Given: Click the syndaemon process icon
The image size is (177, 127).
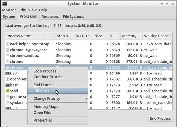Looking at the screenshot, I should (x=7, y=103).
